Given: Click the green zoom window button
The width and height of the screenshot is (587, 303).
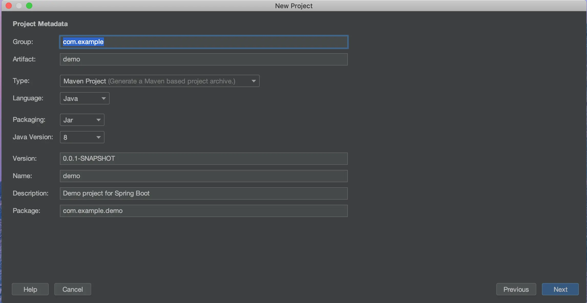Looking at the screenshot, I should coord(29,6).
